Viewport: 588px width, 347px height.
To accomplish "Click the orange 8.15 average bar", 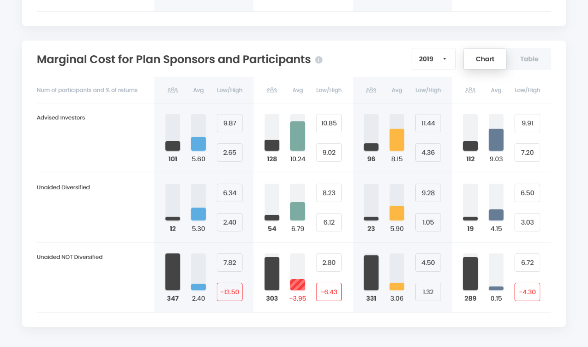I will tap(397, 140).
